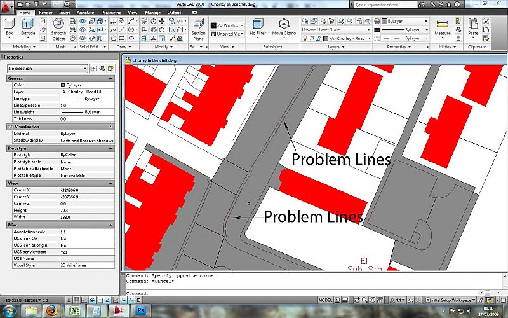Toggle MODEL space button in status bar
508x318 pixels.
tap(325, 300)
